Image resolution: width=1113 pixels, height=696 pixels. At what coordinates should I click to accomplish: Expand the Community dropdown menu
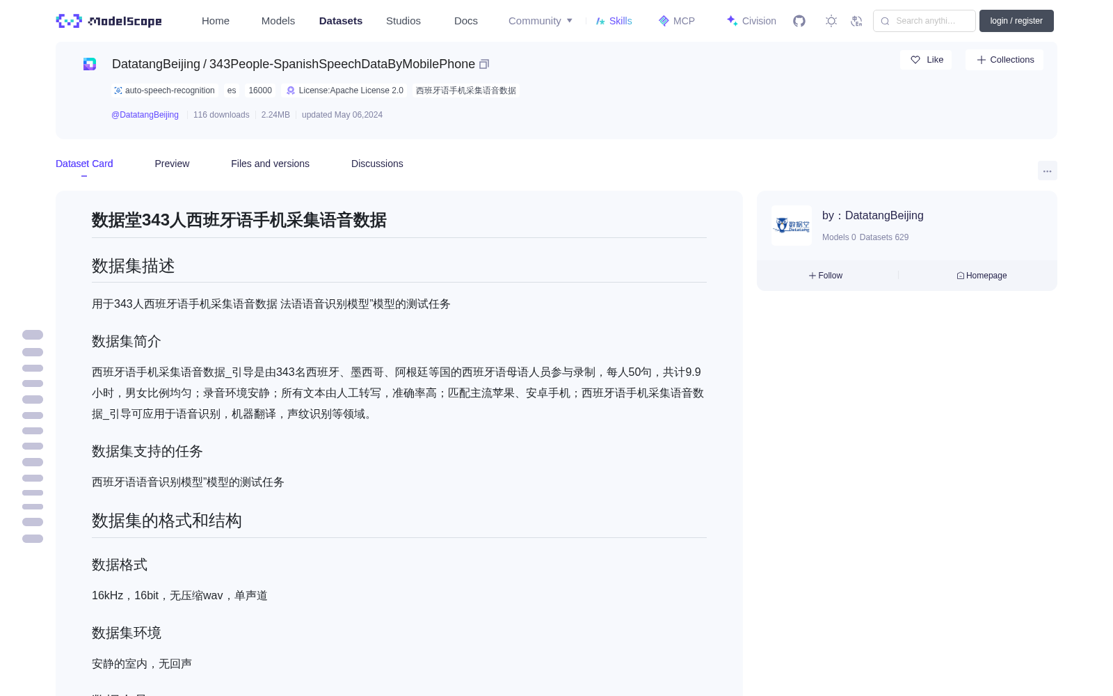pyautogui.click(x=541, y=21)
